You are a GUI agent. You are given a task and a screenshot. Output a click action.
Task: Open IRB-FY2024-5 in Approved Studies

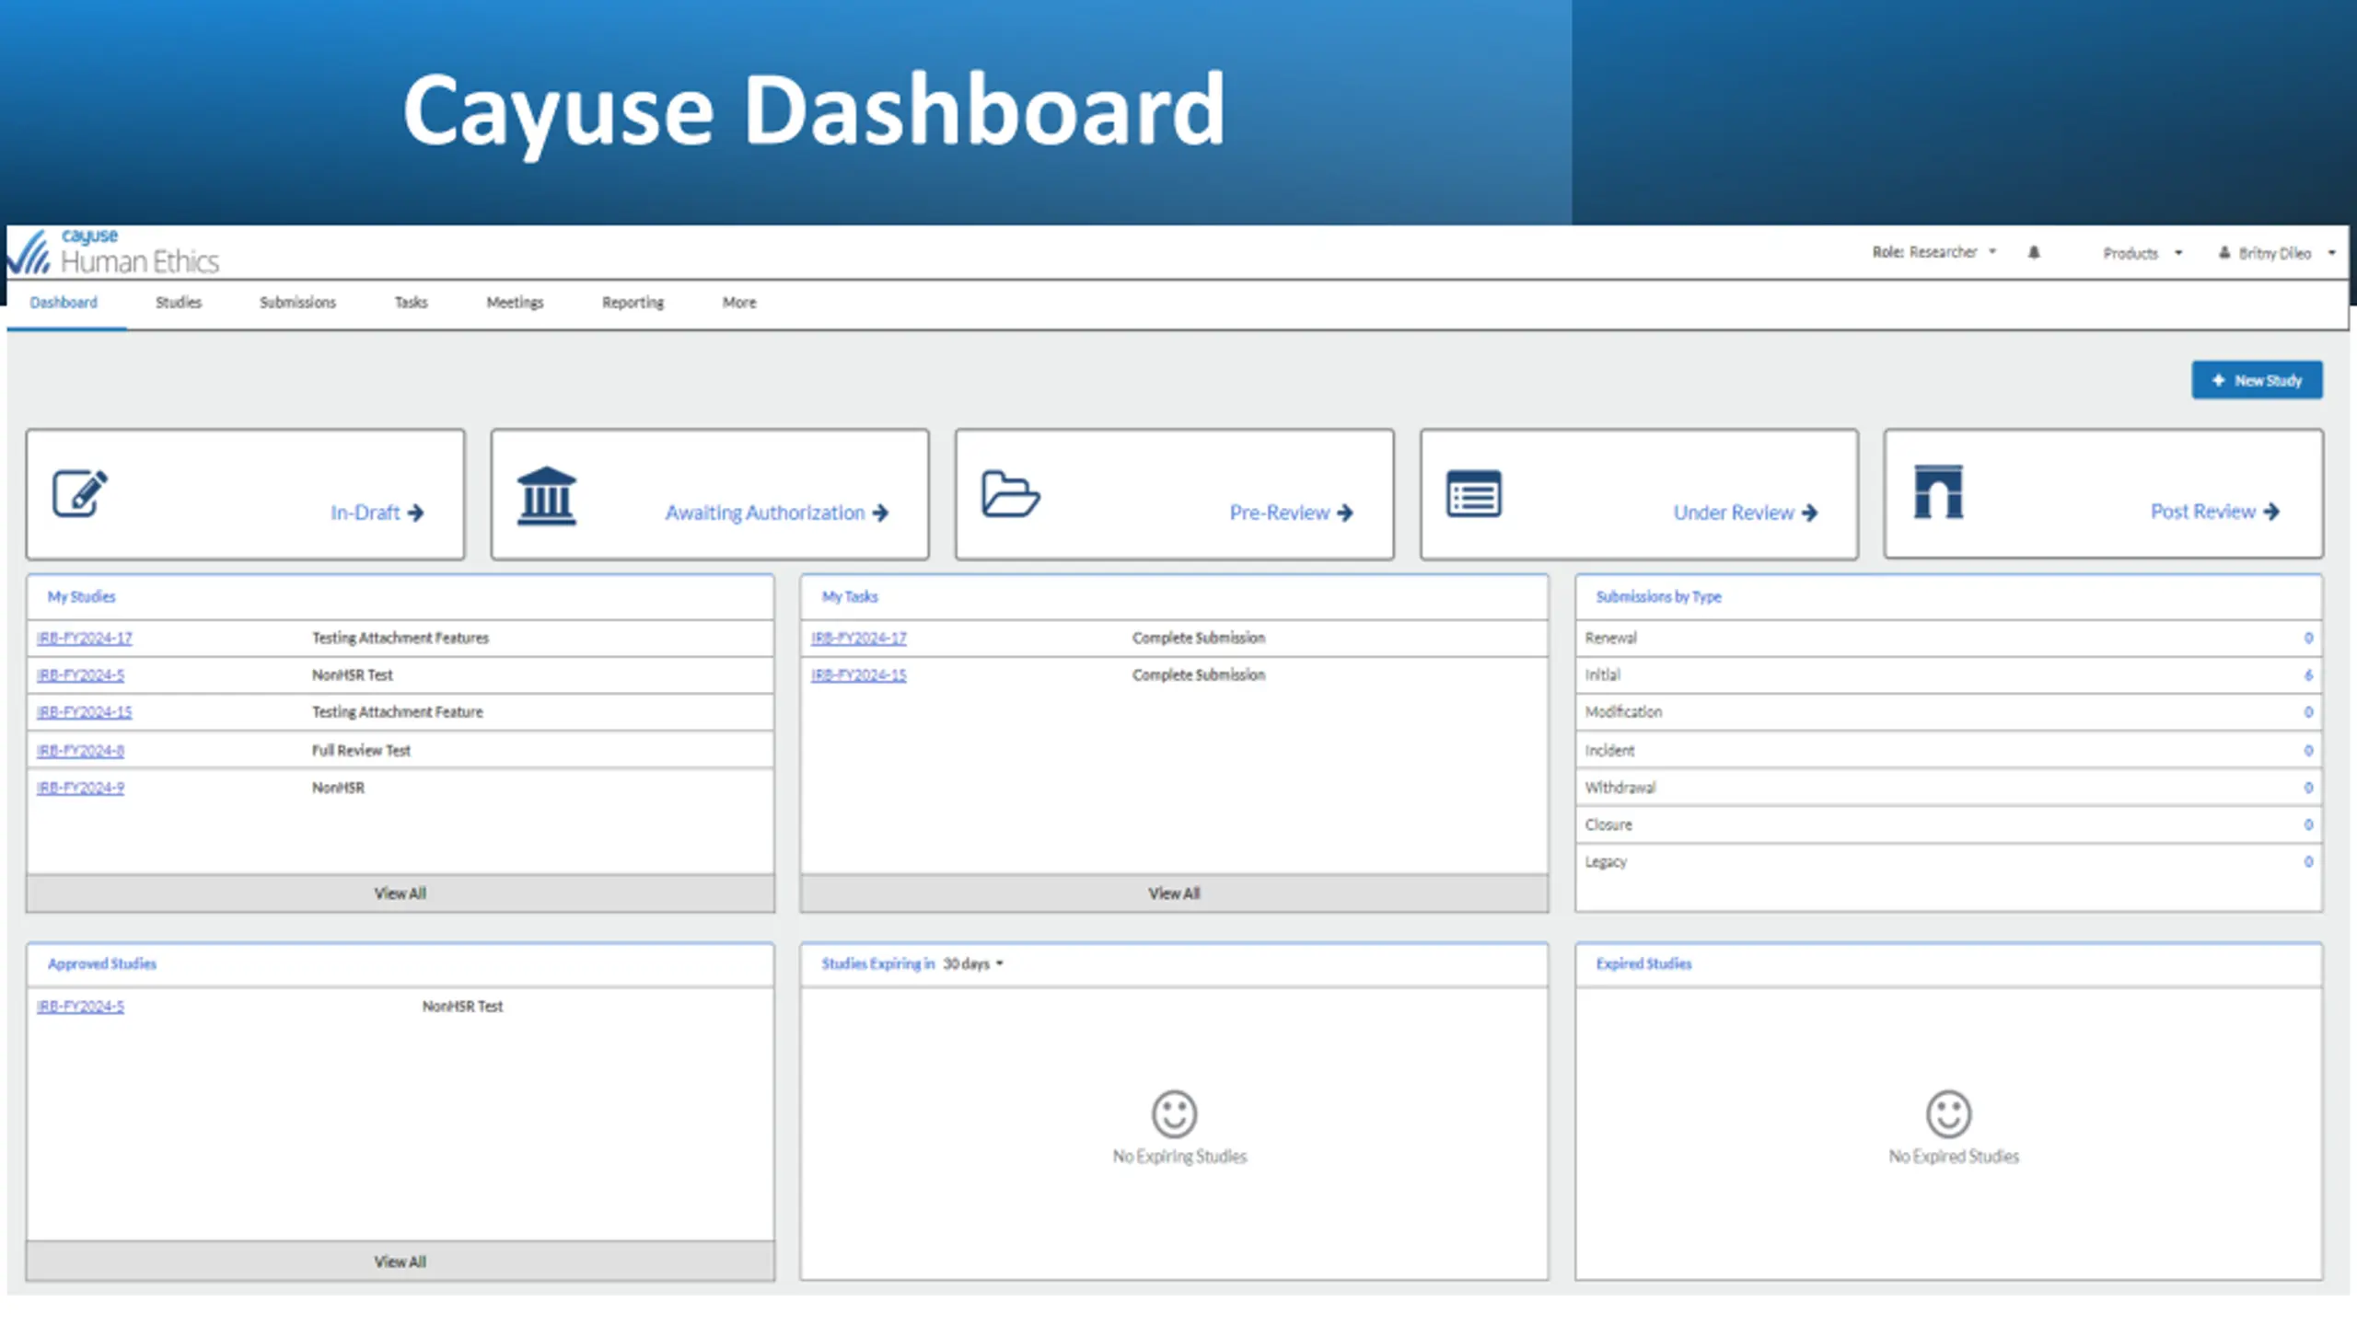point(80,1006)
